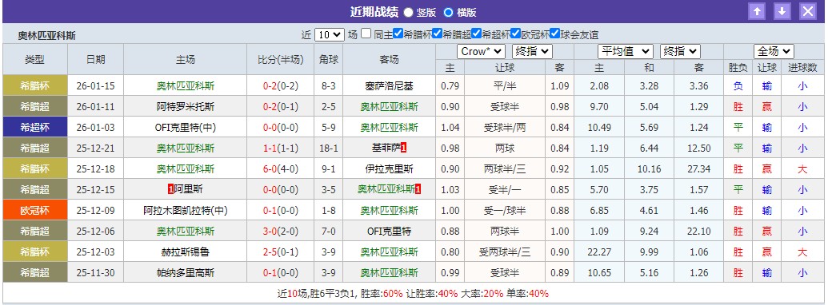828x305 pixels.
Task: Uncheck the first 希腊杯 filter checkbox
Action: point(398,34)
